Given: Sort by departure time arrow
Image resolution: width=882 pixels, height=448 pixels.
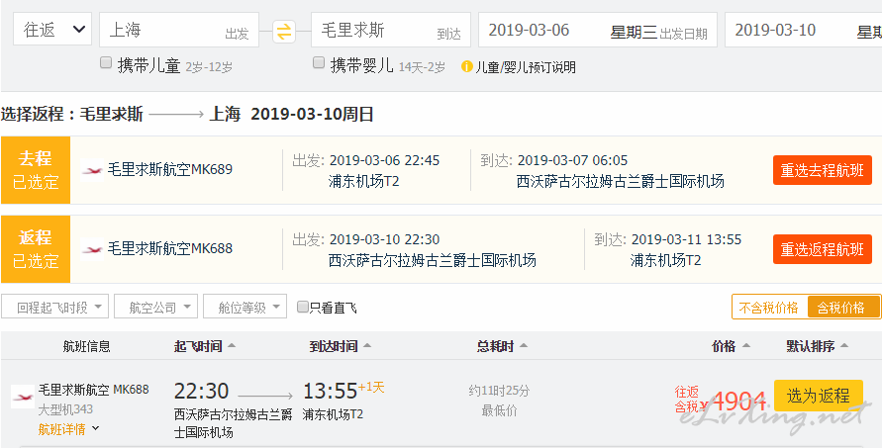Looking at the screenshot, I should point(232,346).
